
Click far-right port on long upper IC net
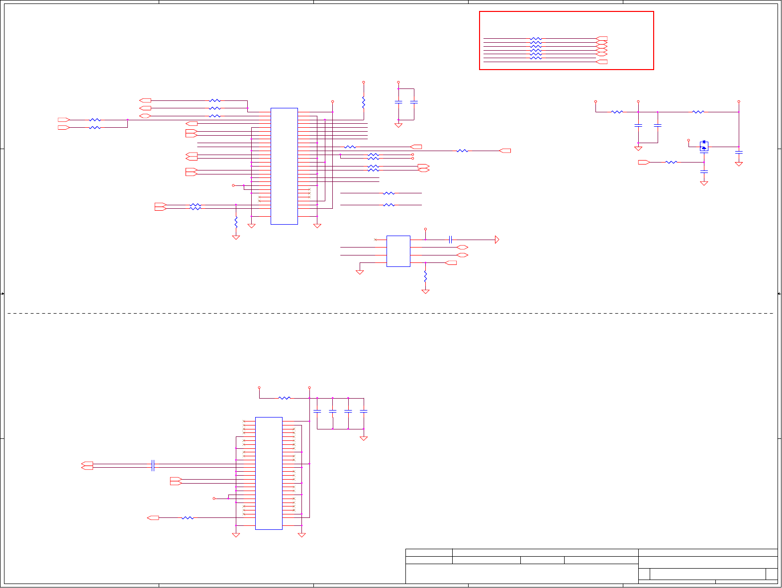[x=505, y=151]
